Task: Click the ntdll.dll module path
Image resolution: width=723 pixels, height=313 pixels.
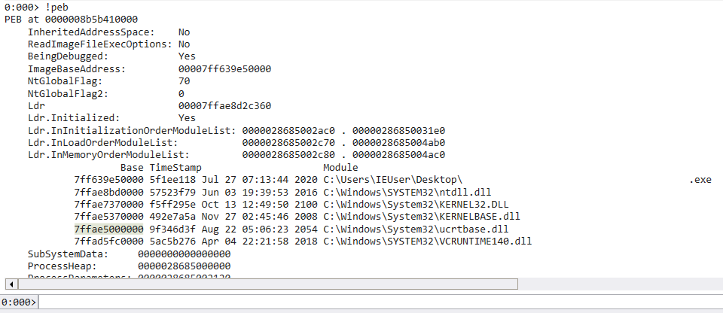Action: [x=410, y=192]
